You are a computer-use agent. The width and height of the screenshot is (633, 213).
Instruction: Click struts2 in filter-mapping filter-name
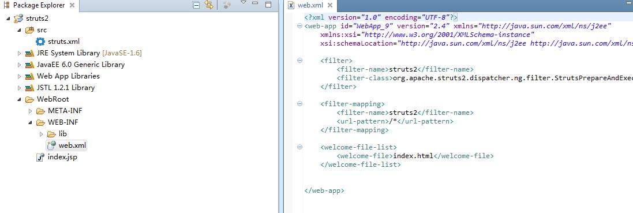pos(403,113)
